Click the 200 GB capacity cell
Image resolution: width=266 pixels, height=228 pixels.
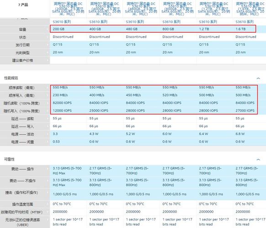[x=59, y=29]
